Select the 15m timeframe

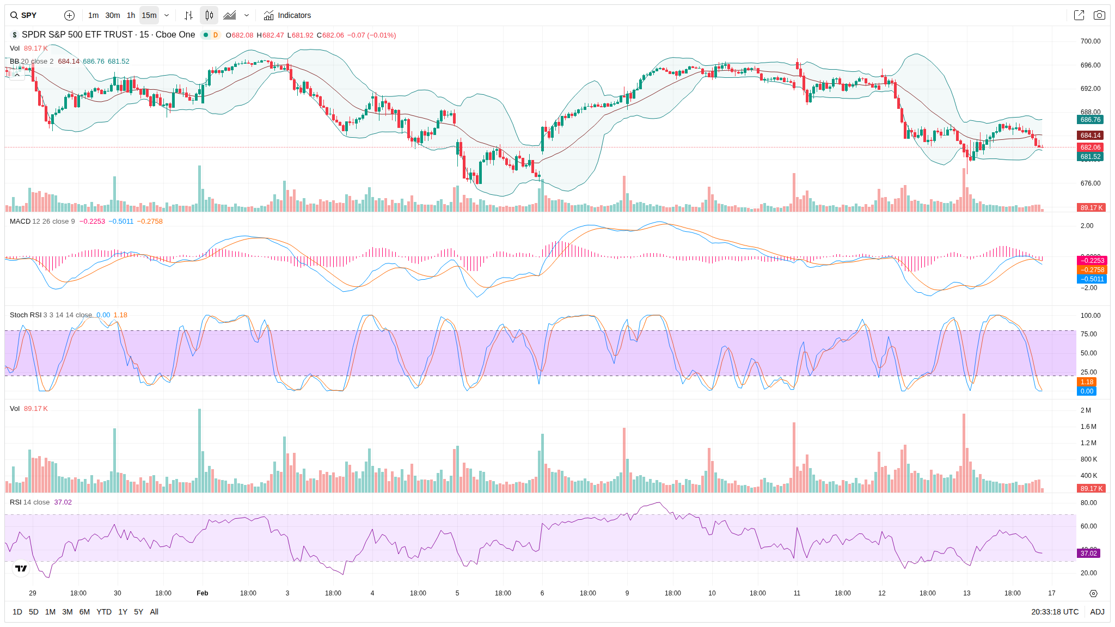tap(149, 15)
